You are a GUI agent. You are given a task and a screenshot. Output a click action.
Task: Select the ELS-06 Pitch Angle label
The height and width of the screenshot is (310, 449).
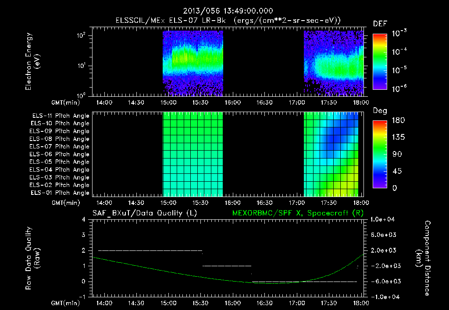(x=59, y=155)
